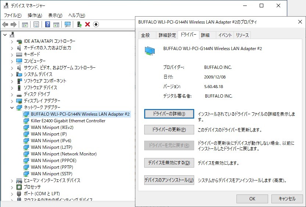The image size is (306, 207).
Task: Expand ヒューマン インターフェイス デバイス
Action: 12,180
